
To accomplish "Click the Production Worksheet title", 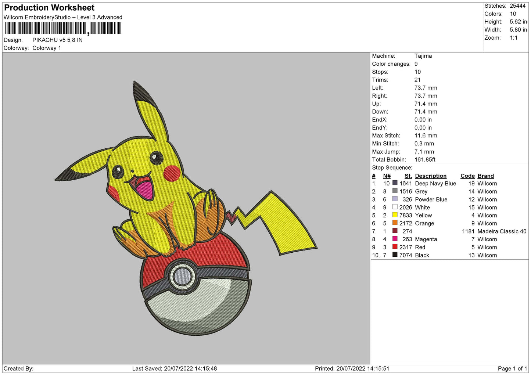I will (x=49, y=8).
